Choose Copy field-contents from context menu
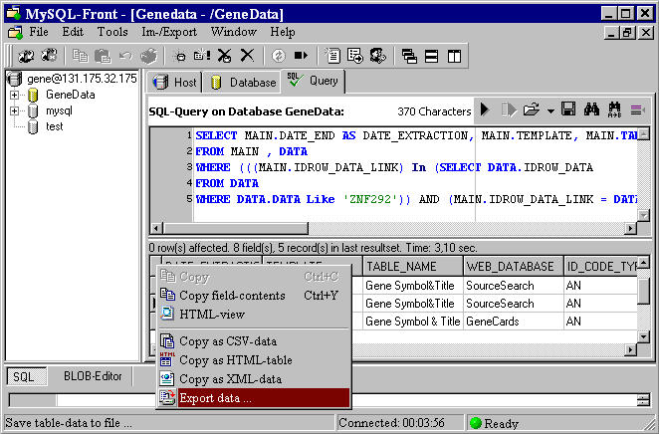 254,296
